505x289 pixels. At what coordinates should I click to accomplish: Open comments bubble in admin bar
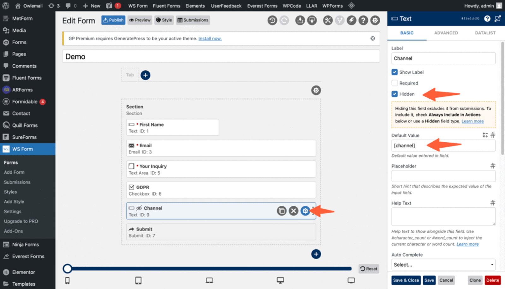tap(71, 6)
